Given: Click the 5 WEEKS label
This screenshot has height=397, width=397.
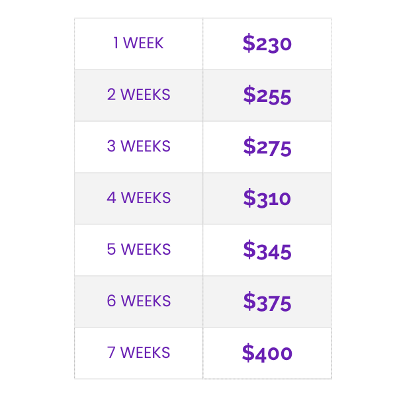Looking at the screenshot, I should (138, 249).
